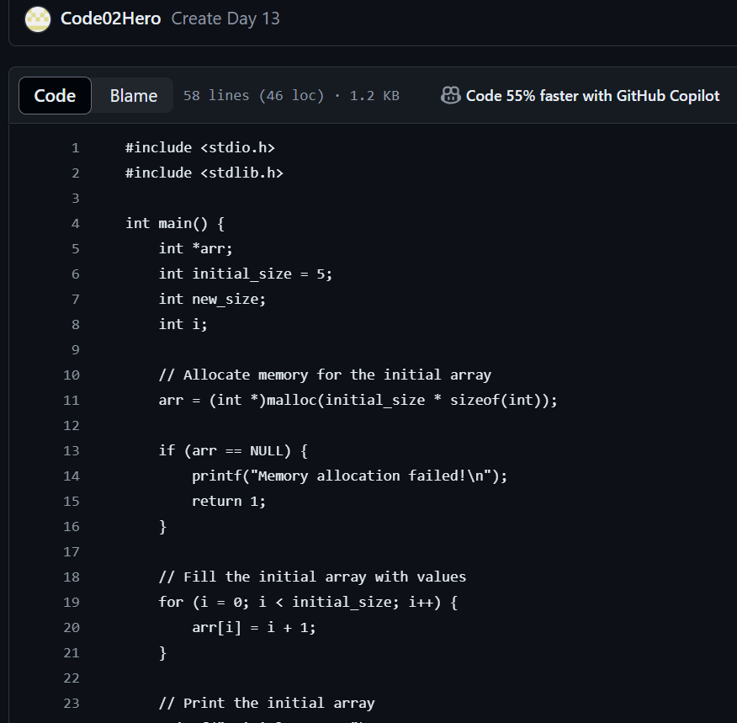Viewport: 737px width, 723px height.
Task: Select line number 23
Action: click(72, 704)
